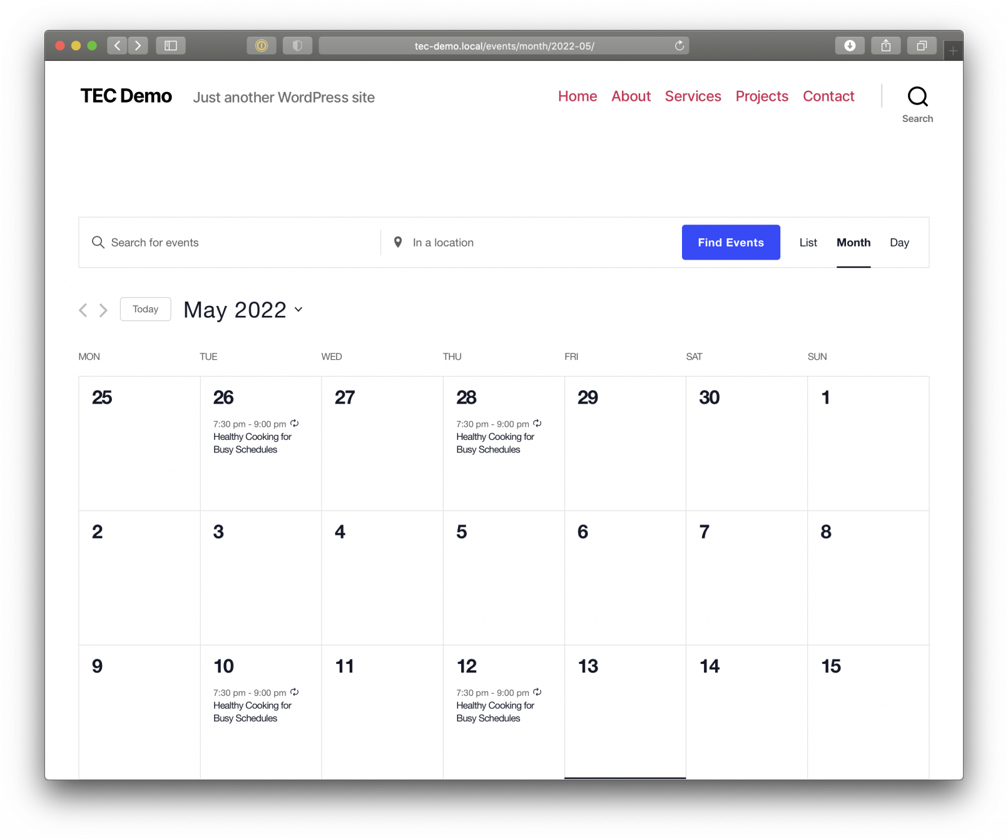Click the location pin icon in location field
Viewport: 1008px width, 839px height.
[398, 242]
